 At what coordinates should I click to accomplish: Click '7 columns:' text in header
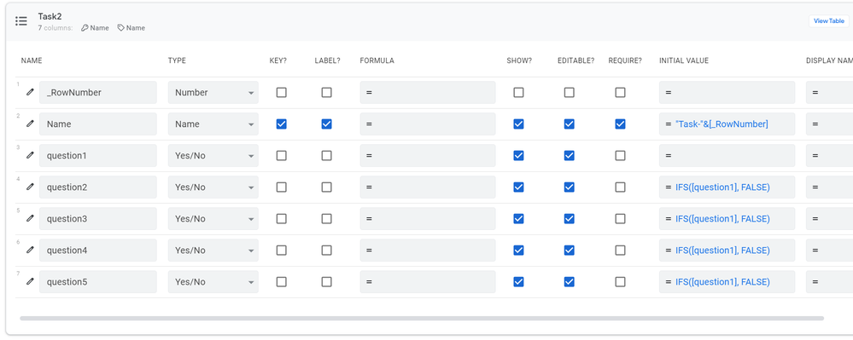(56, 28)
